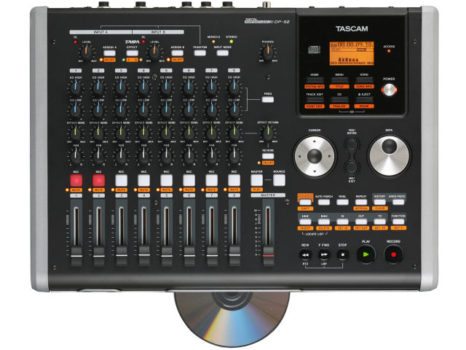
Task: Tap the SONG button below the display
Action: [x=364, y=80]
